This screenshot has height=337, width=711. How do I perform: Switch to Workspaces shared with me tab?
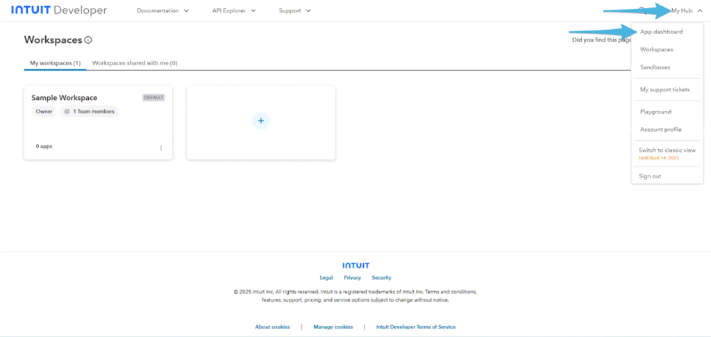coord(135,63)
